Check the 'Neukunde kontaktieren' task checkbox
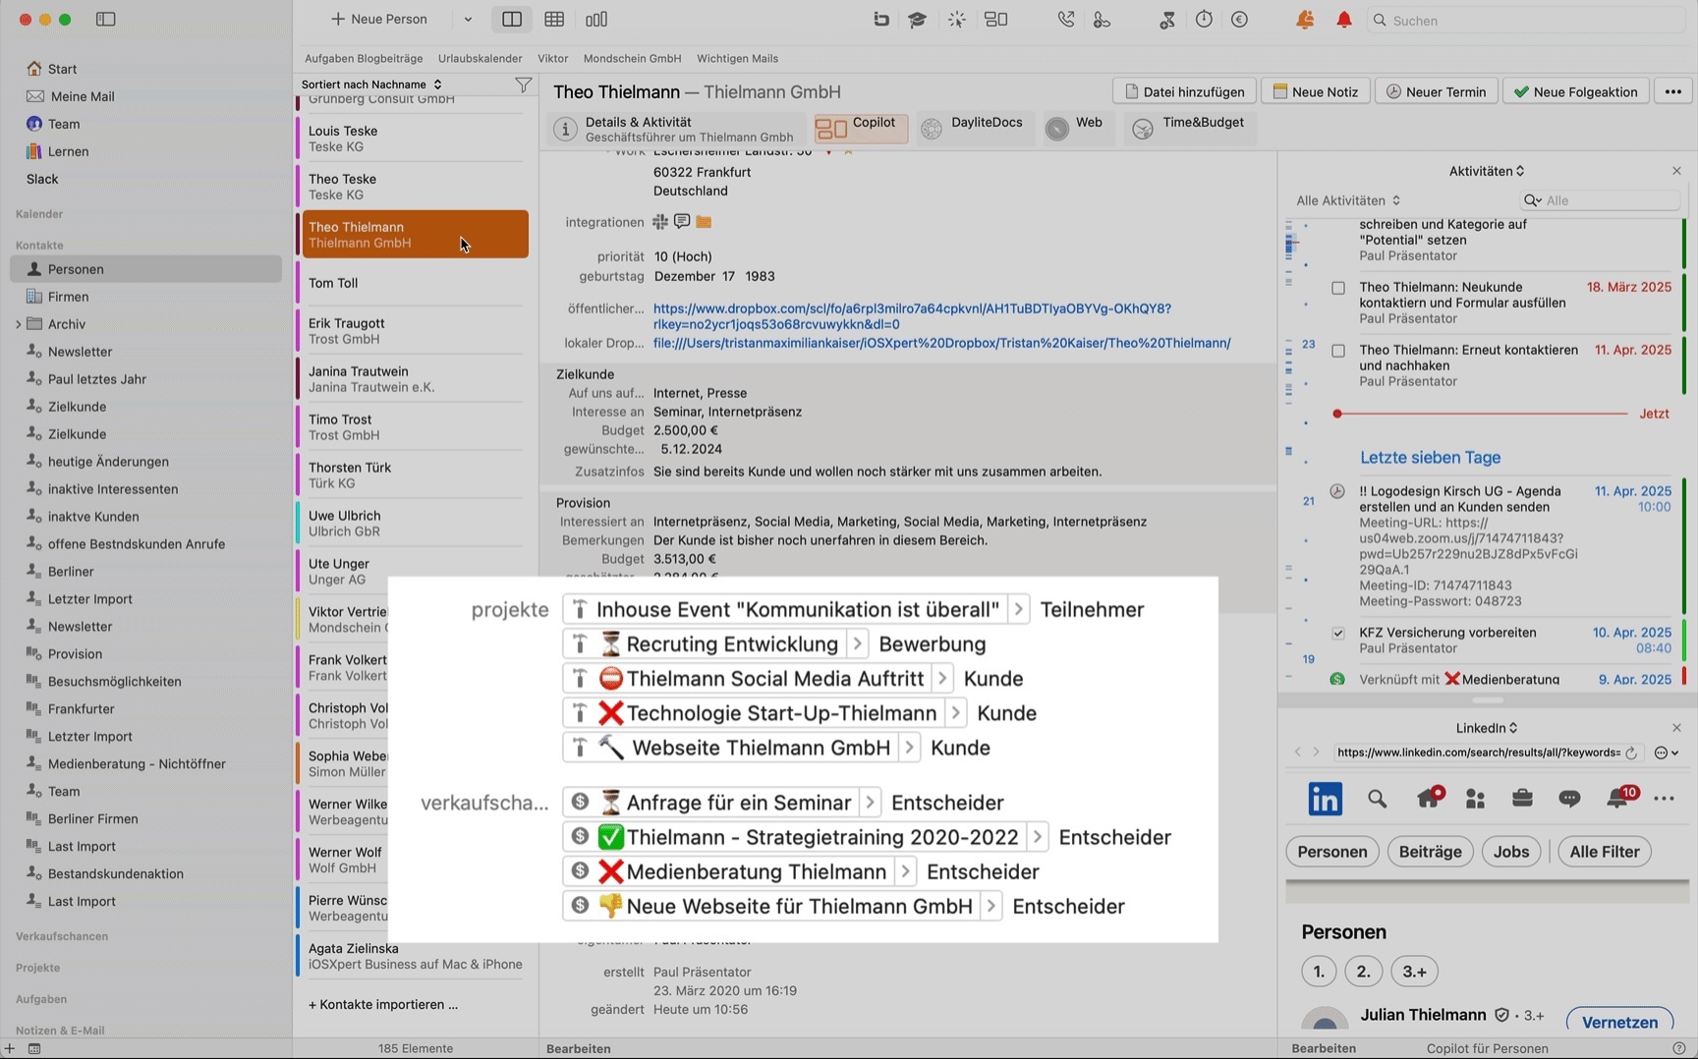The image size is (1698, 1059). (x=1338, y=288)
